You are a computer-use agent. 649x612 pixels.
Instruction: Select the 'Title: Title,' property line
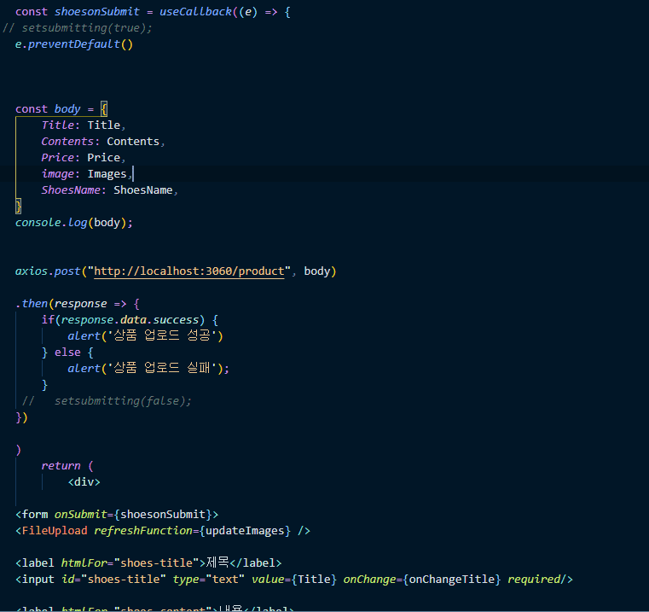pyautogui.click(x=84, y=125)
